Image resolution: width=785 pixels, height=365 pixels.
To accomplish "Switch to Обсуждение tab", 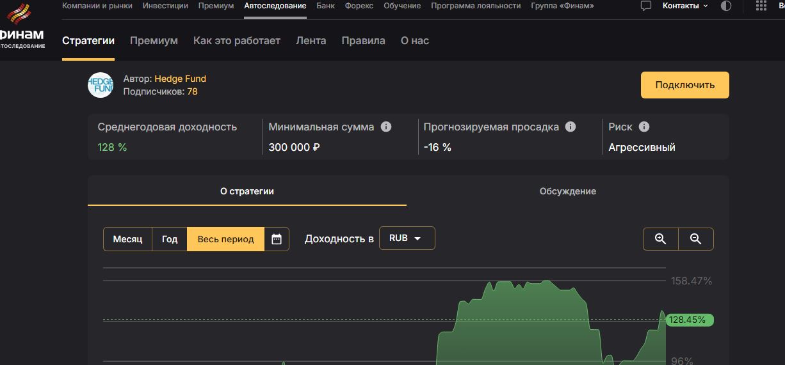I will [x=568, y=191].
